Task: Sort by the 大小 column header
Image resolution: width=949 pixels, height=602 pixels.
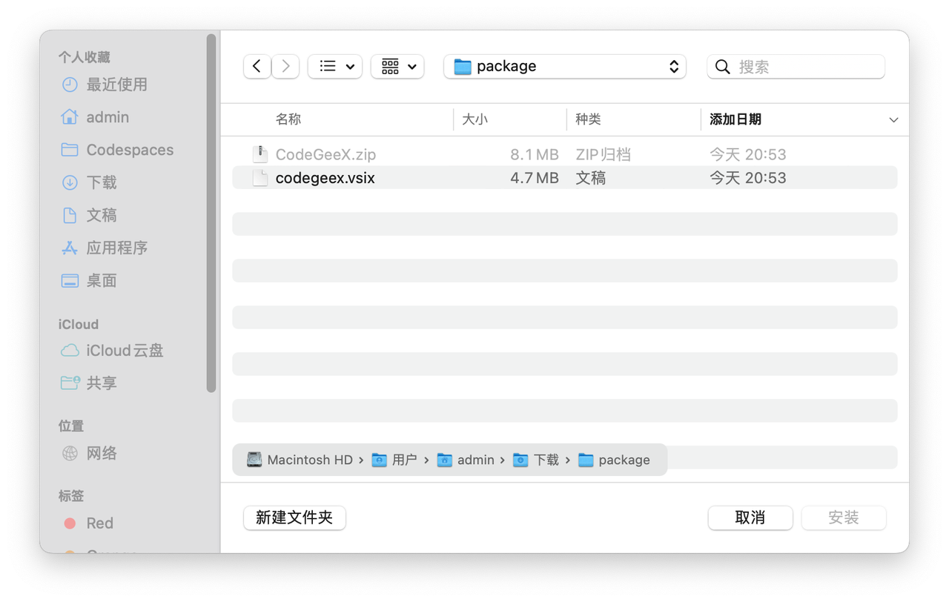Action: [x=475, y=119]
